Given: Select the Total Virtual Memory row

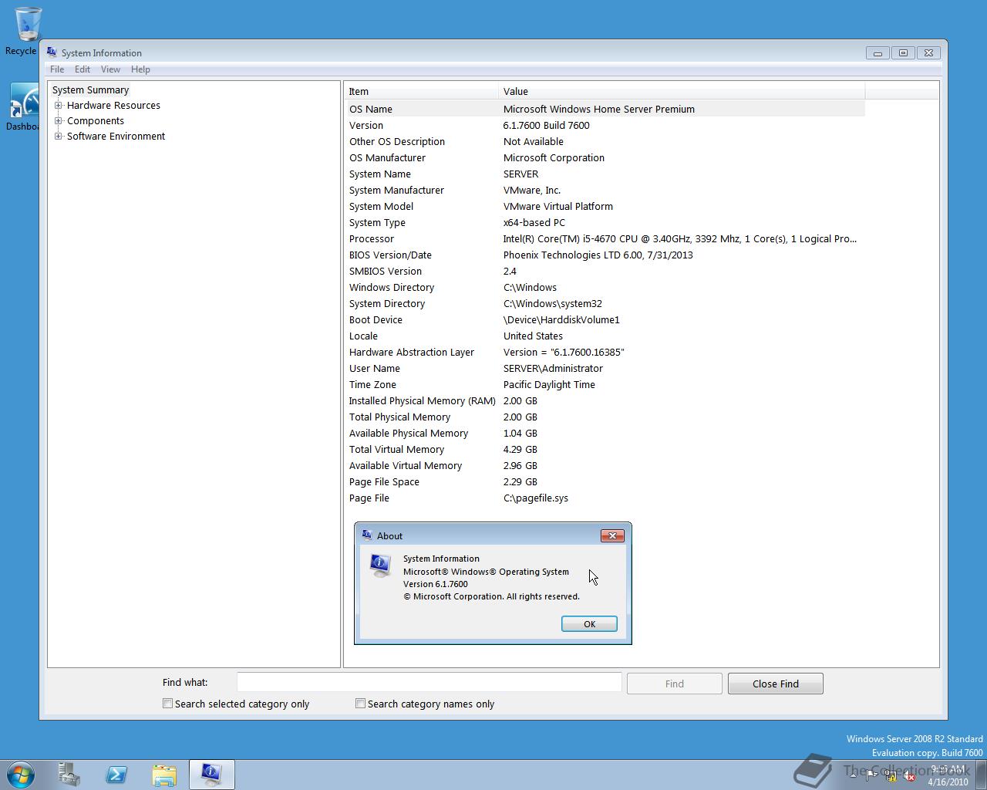Looking at the screenshot, I should point(605,449).
